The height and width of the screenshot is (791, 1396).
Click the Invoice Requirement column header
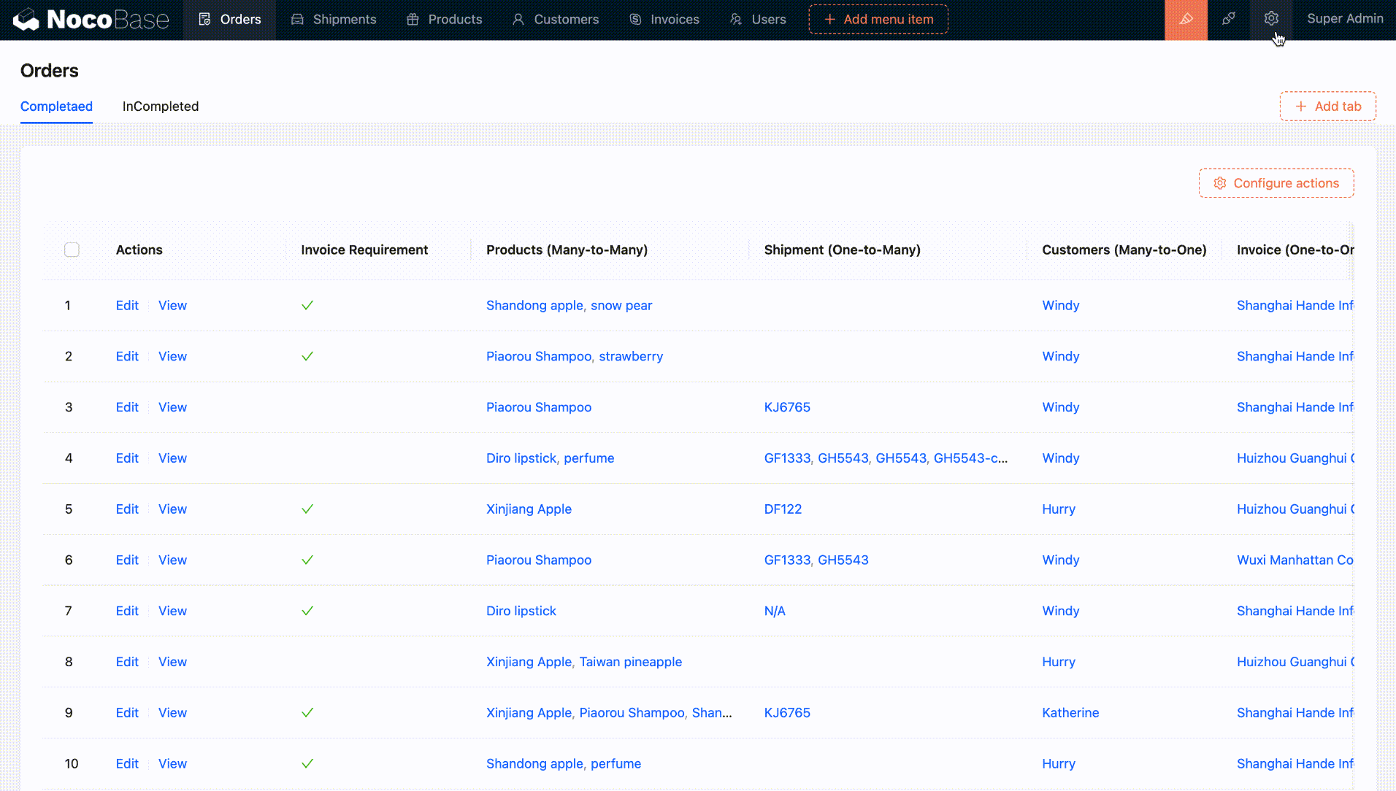pos(364,250)
